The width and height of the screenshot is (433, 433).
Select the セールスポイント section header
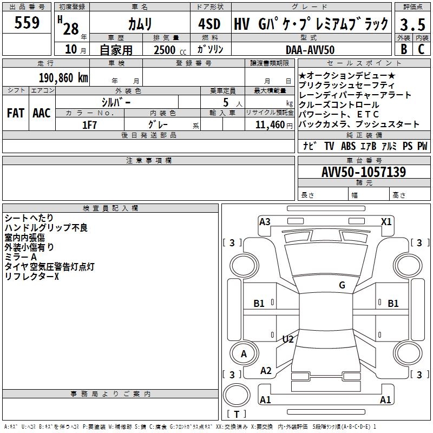(364, 63)
